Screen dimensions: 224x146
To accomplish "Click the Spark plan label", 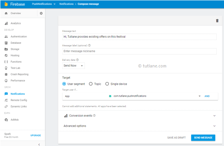I will (x=8, y=134).
